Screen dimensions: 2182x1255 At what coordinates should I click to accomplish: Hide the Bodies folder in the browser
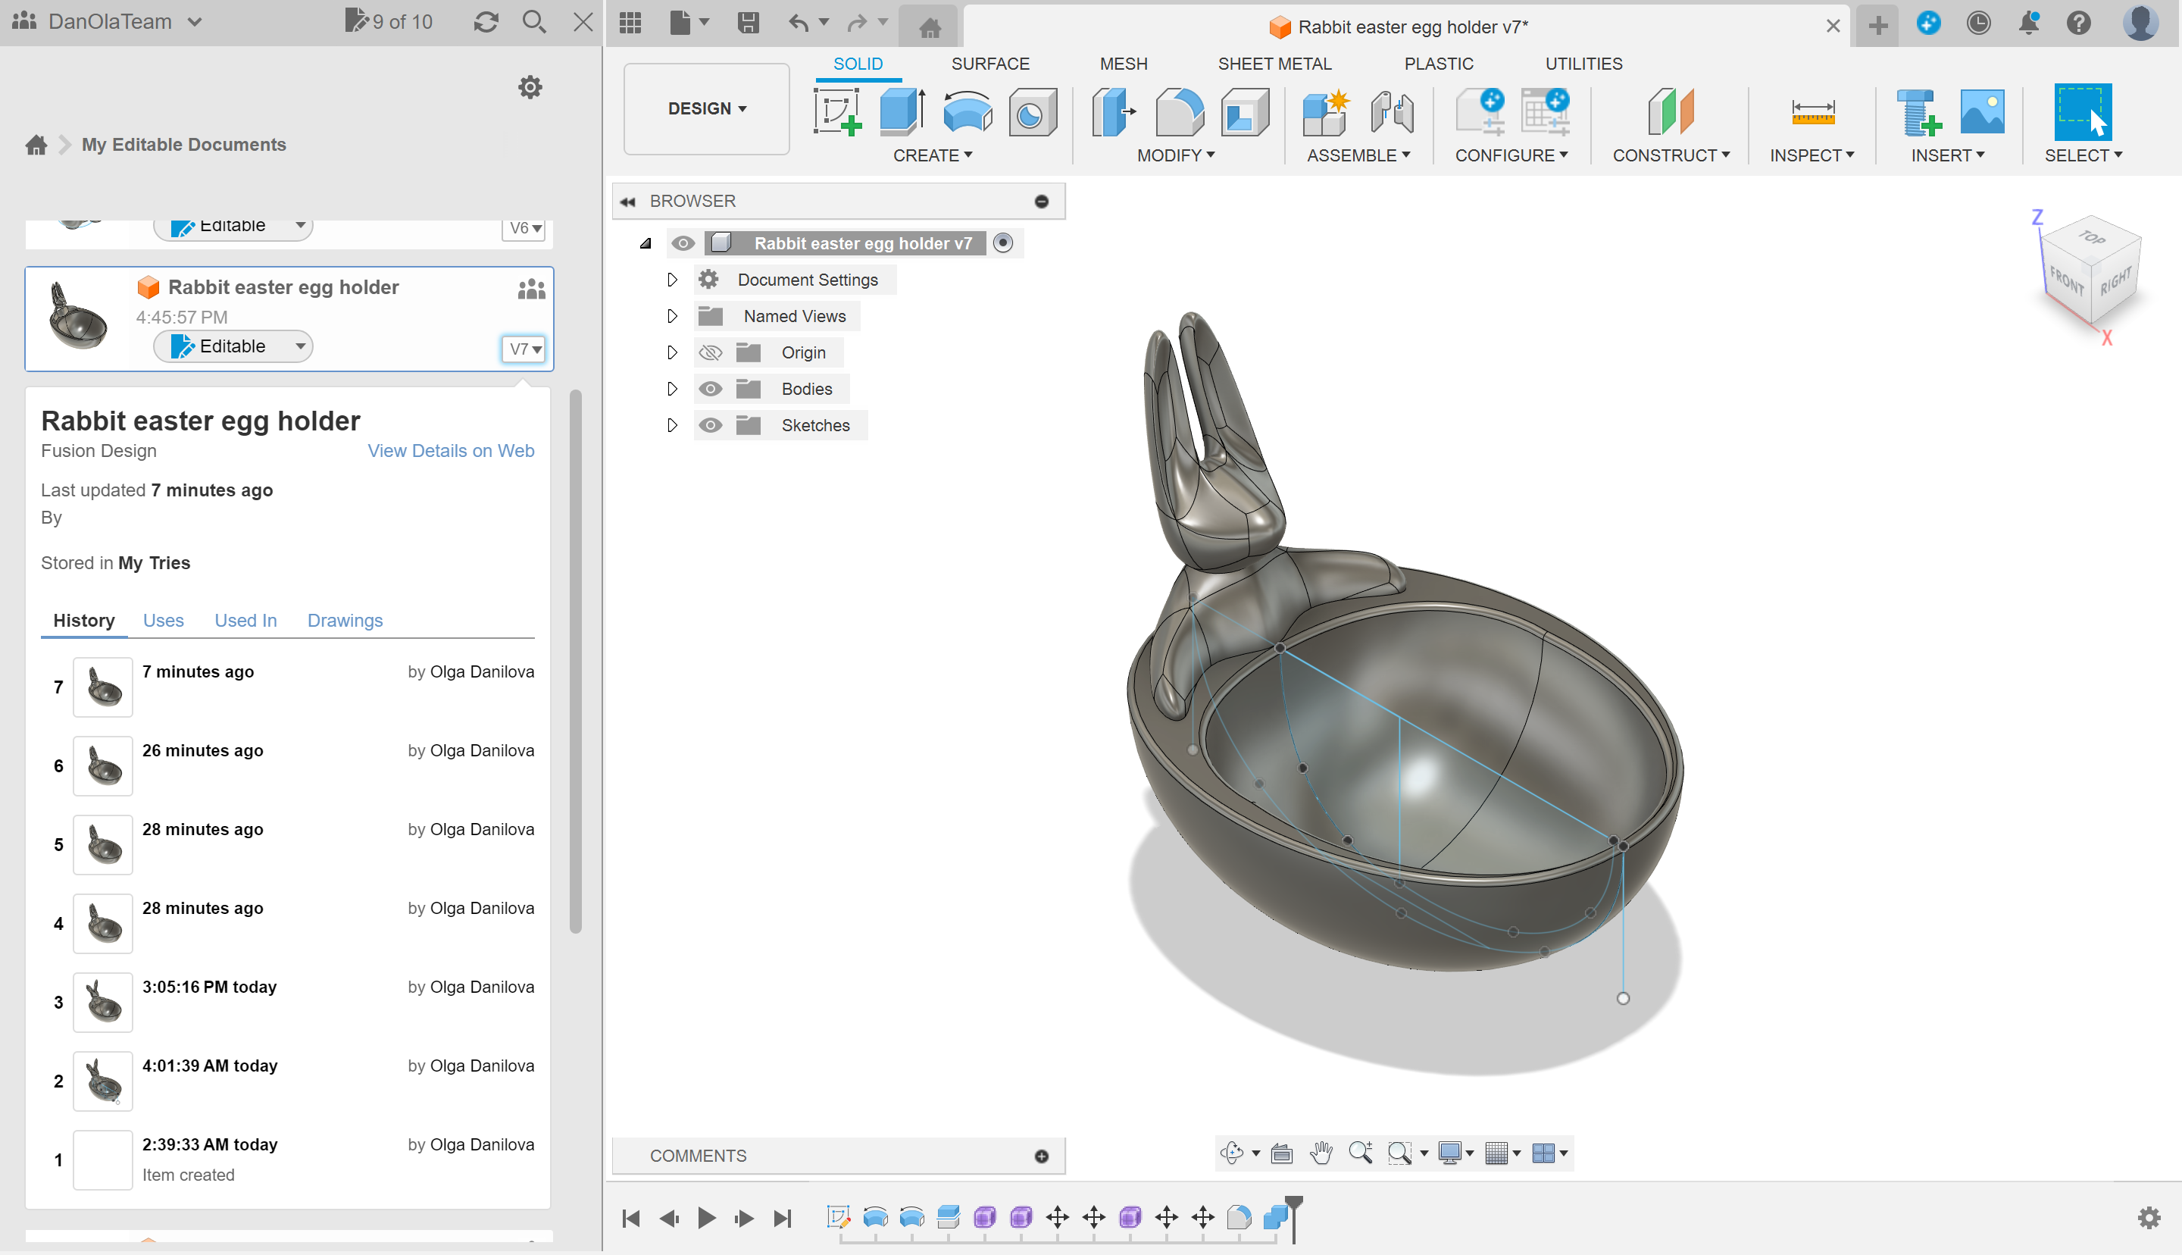point(710,389)
